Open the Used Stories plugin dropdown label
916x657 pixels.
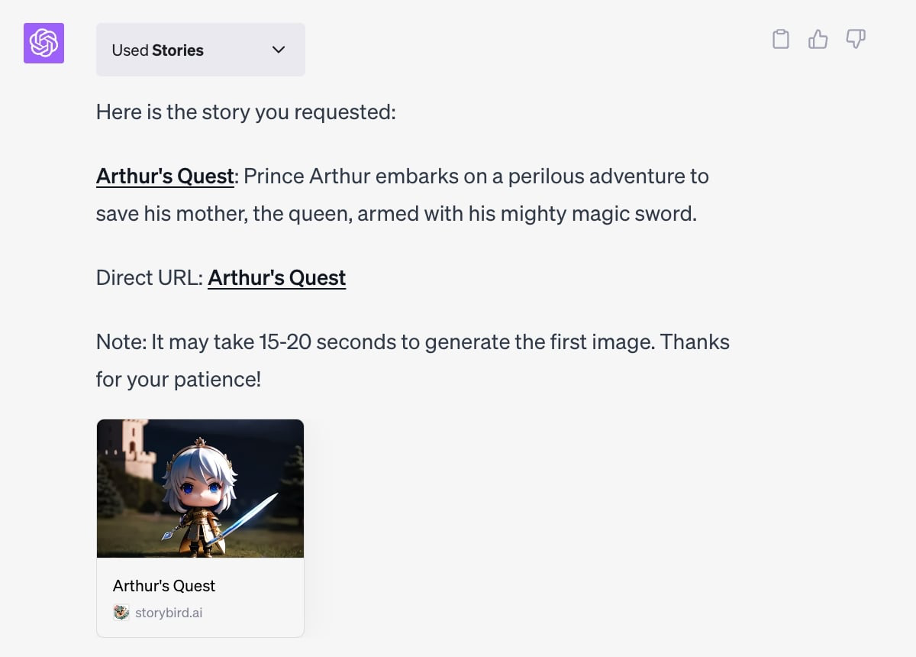[157, 50]
